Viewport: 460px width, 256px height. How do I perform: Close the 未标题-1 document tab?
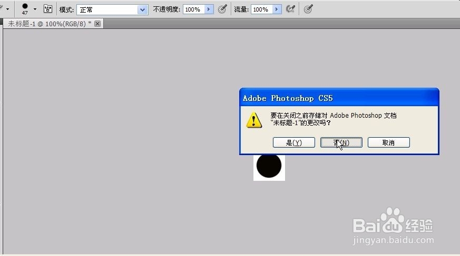coord(97,24)
